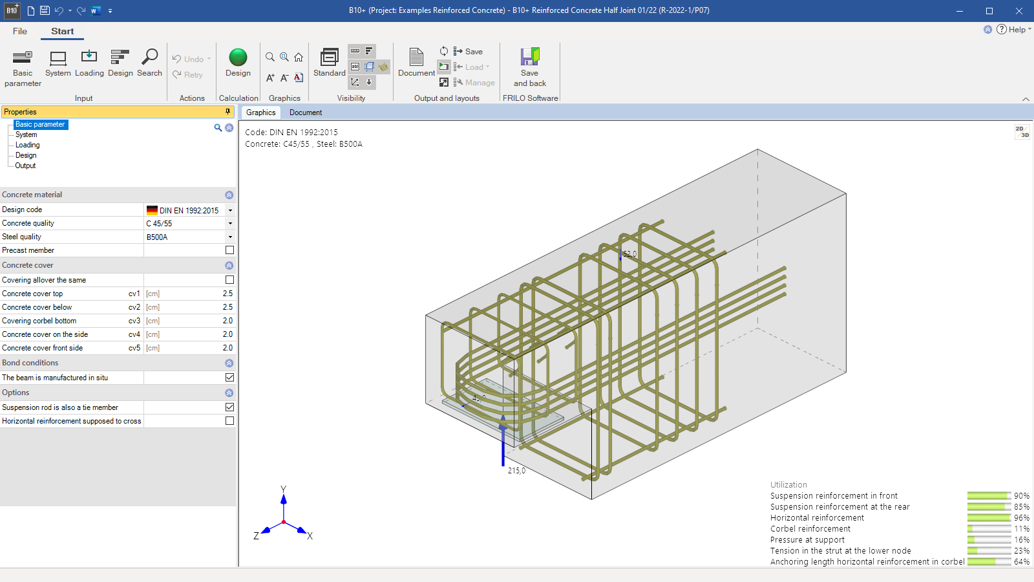Click the grayed Undo button in Actions group
The image size is (1034, 582).
tap(191, 59)
